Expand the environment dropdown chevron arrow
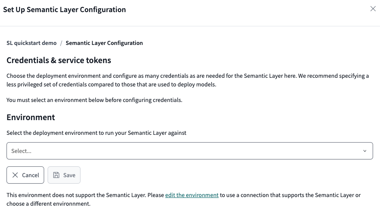Image resolution: width=380 pixels, height=210 pixels. click(x=364, y=151)
